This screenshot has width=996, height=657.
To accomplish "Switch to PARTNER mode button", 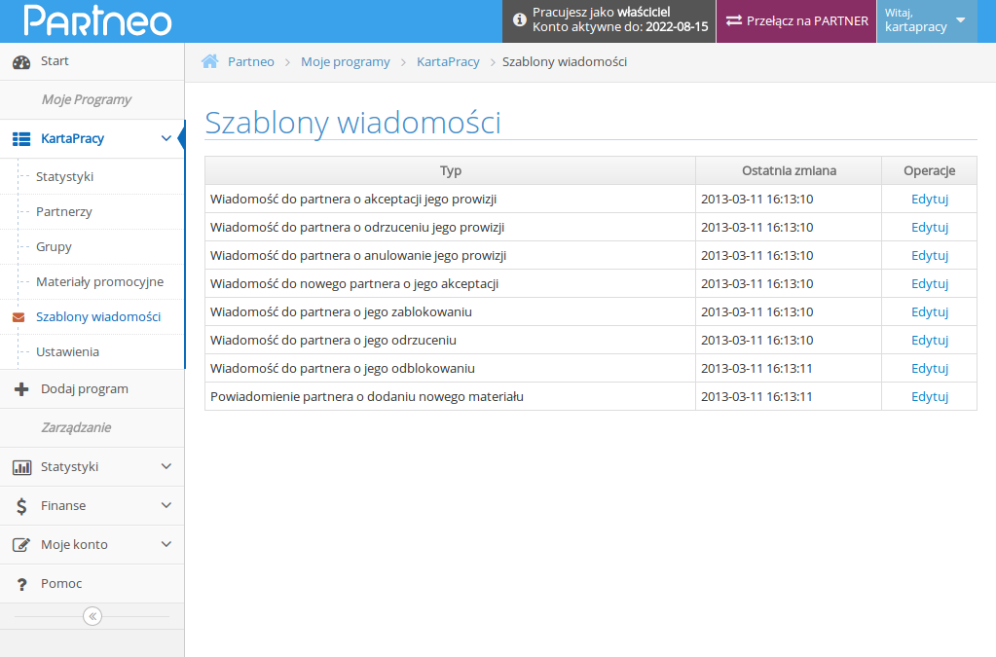I will 796,21.
